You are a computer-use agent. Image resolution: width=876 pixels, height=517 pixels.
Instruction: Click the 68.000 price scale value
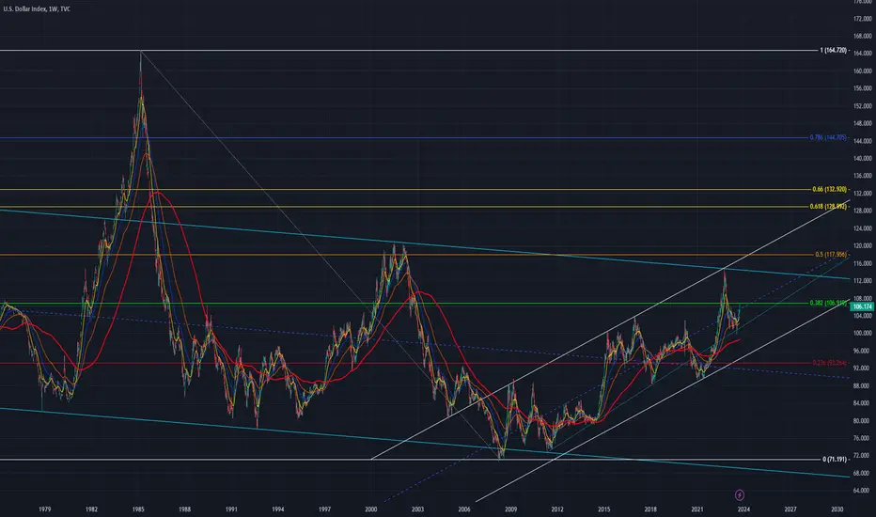click(x=863, y=473)
